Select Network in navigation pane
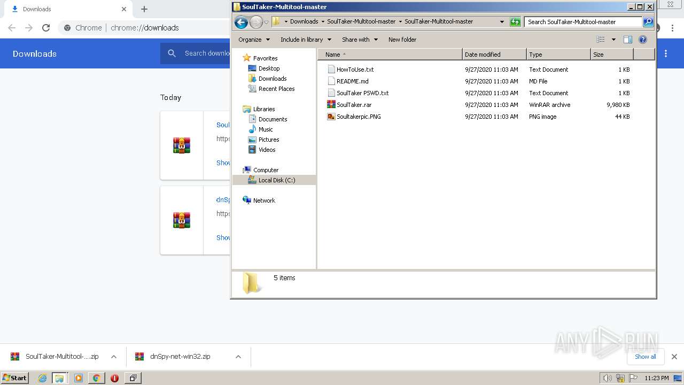Image resolution: width=684 pixels, height=385 pixels. (x=264, y=201)
